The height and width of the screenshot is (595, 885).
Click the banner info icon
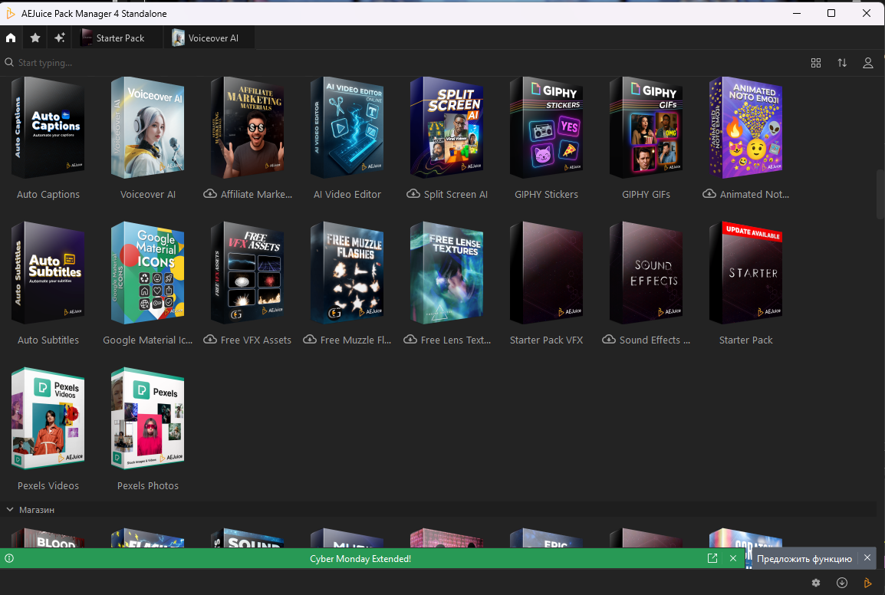click(x=9, y=558)
